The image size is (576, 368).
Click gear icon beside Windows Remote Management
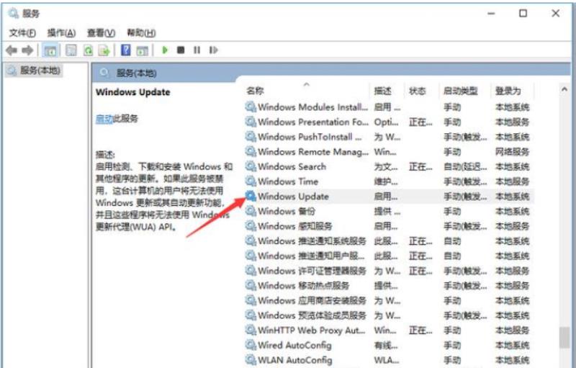[x=251, y=151]
